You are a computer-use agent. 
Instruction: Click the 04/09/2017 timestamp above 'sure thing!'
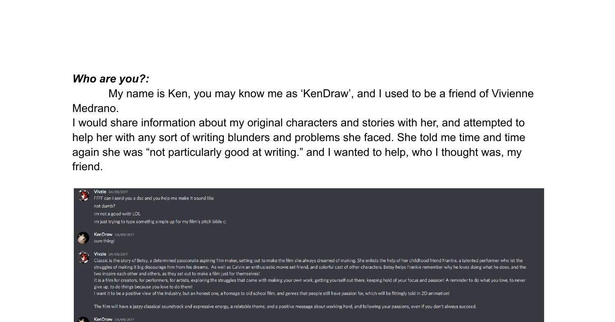(124, 235)
